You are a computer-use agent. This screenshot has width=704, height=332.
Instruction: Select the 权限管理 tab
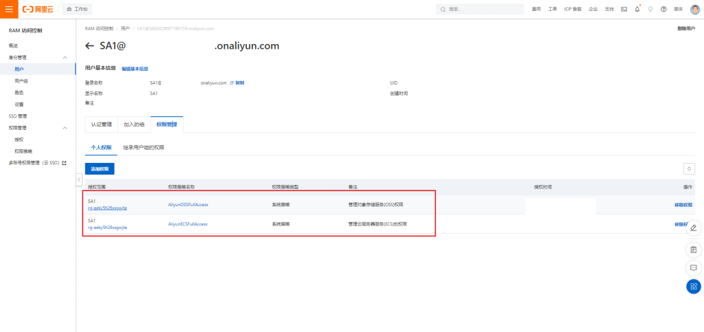166,124
